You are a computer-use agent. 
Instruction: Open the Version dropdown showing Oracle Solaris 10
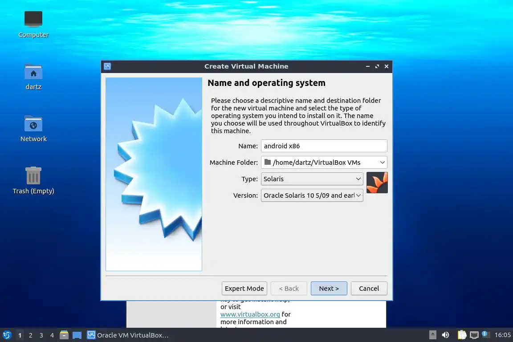point(312,195)
